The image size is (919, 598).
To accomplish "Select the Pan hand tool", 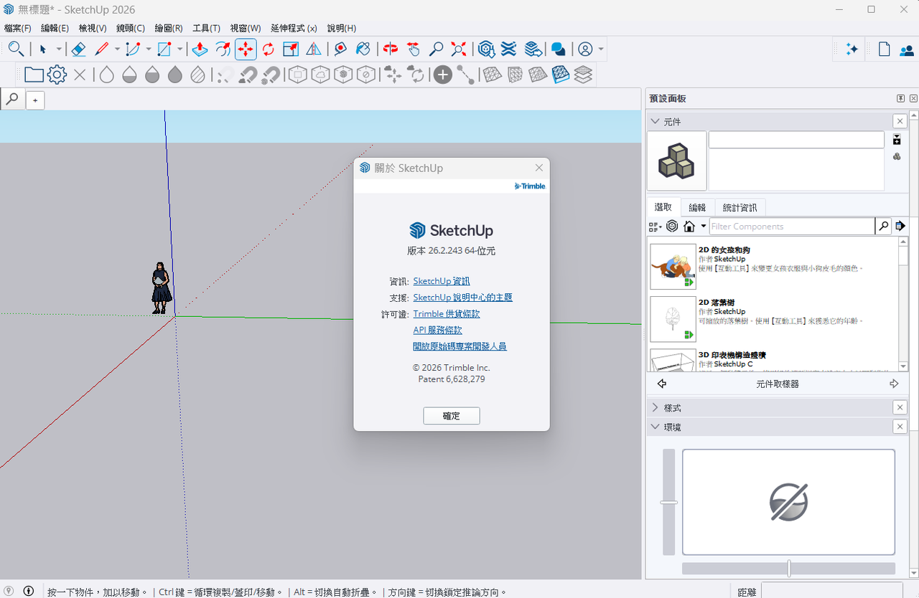I will tap(413, 49).
